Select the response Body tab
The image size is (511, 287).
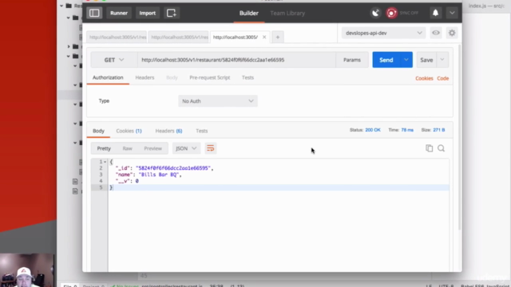pos(98,131)
